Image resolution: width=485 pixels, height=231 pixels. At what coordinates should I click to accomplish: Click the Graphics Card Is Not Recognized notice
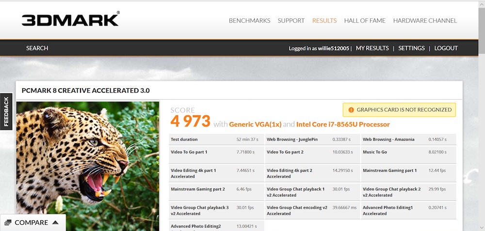coord(399,109)
